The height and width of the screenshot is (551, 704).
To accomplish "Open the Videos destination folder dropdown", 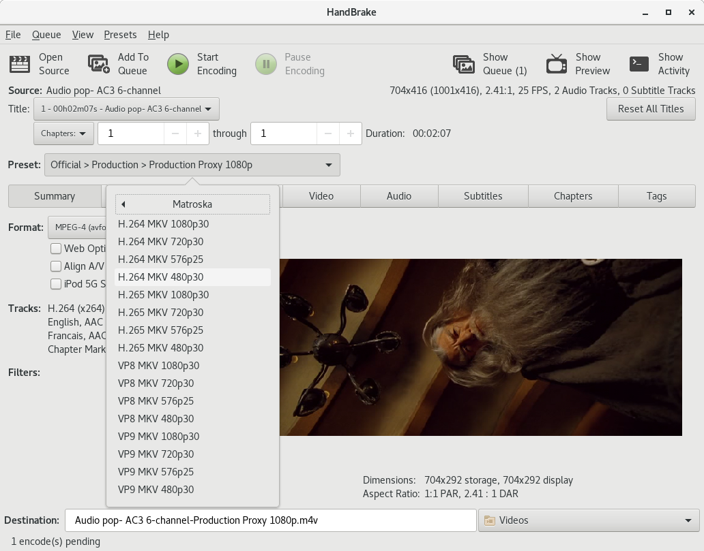I will (589, 520).
